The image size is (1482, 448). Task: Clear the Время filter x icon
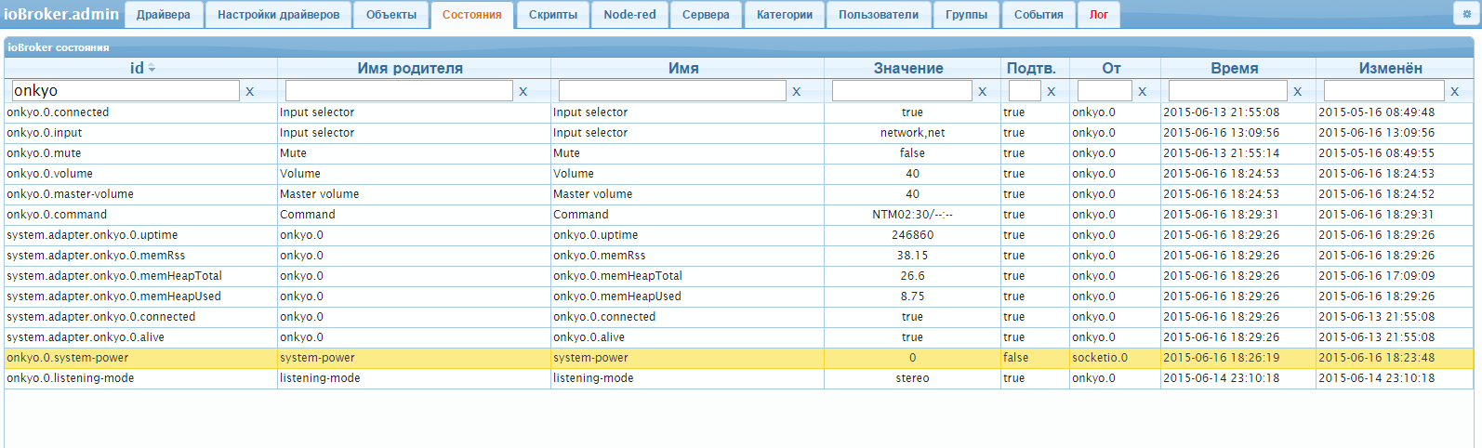pyautogui.click(x=1297, y=91)
